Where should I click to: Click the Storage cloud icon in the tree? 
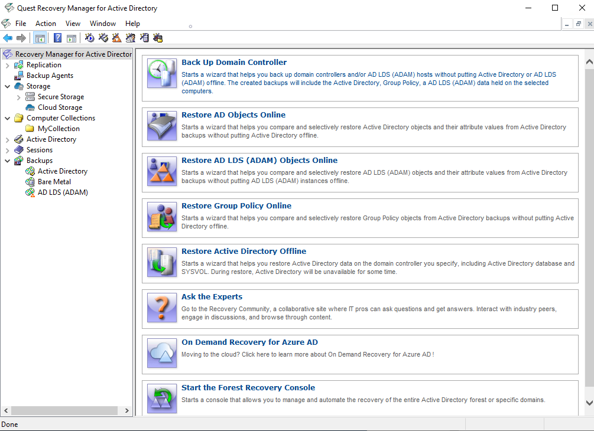[18, 86]
